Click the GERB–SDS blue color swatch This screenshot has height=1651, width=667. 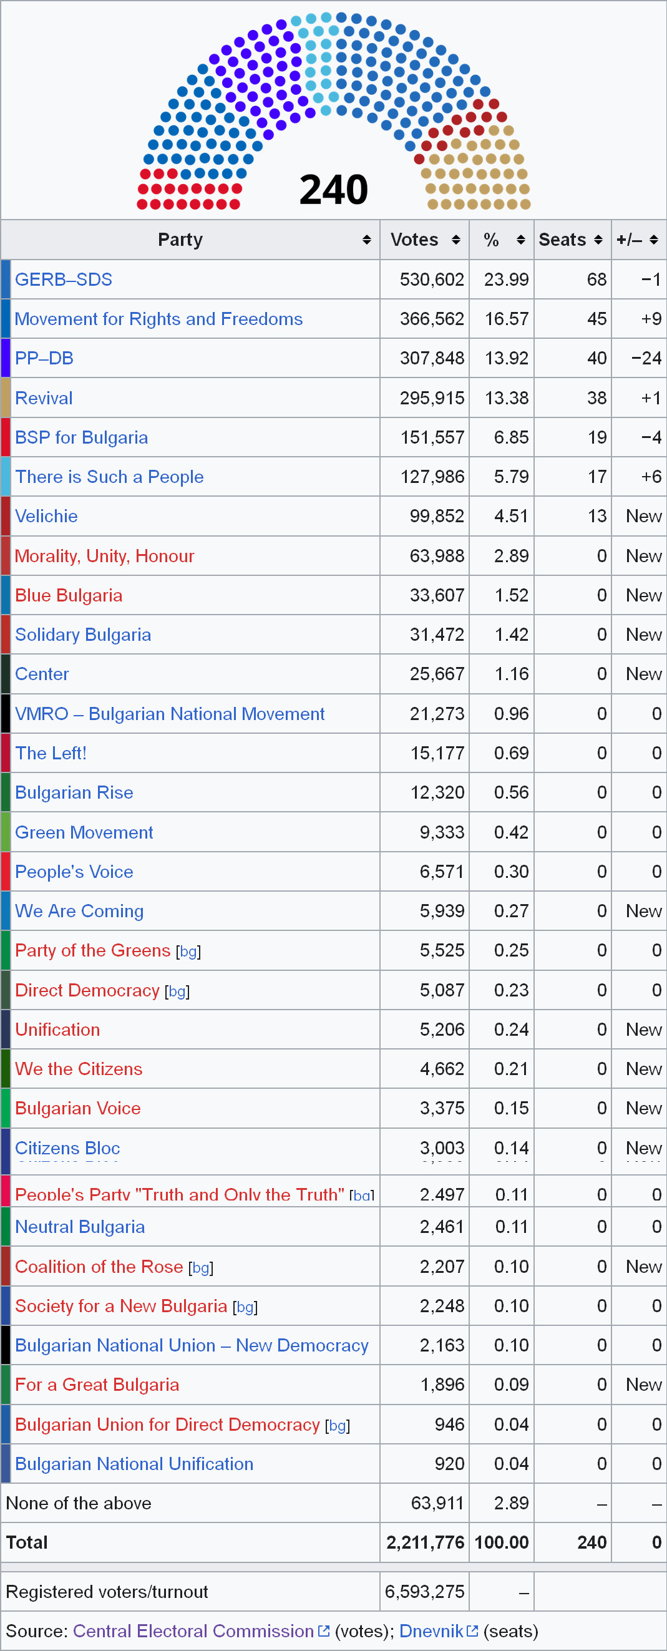(6, 280)
